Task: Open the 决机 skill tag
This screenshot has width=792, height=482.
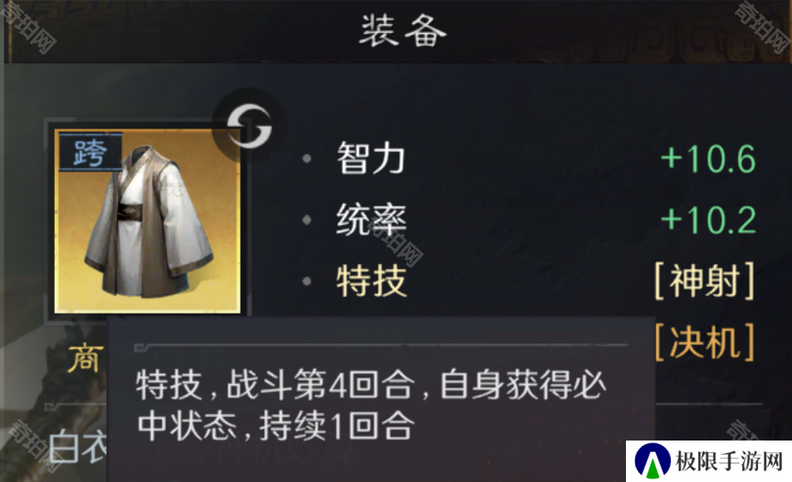Action: [x=704, y=342]
